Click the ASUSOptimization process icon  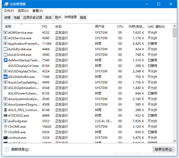point(6,88)
